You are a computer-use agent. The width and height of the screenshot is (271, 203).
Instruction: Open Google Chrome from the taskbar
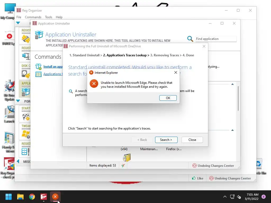click(x=32, y=197)
